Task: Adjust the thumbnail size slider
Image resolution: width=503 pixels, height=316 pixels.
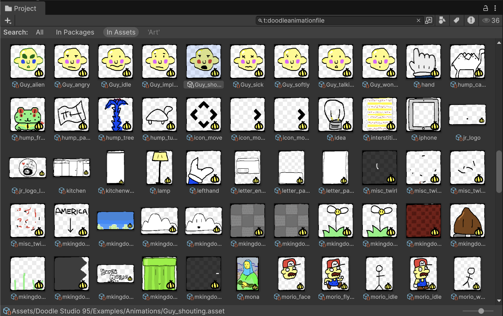Action: [481, 310]
